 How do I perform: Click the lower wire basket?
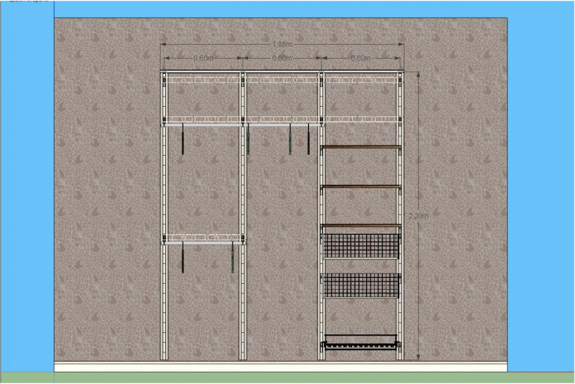click(361, 285)
